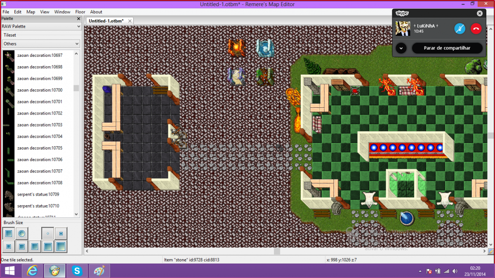Open the taskbar clock showing 02:20
Image resolution: width=495 pixels, height=278 pixels.
coord(475,271)
